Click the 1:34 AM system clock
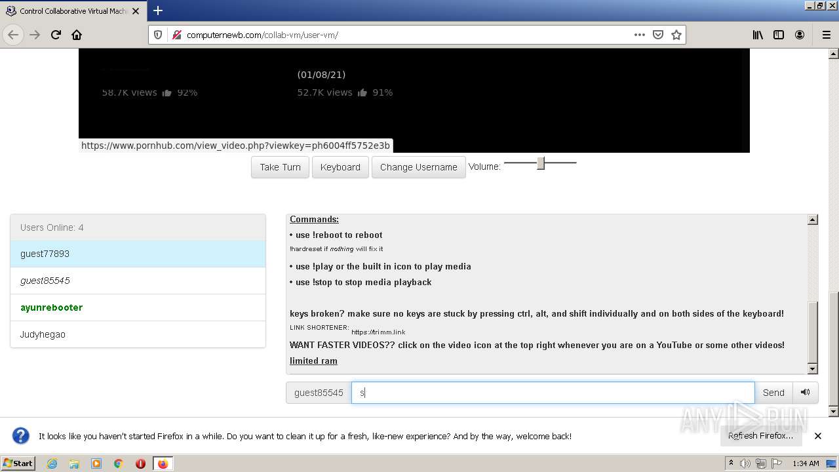This screenshot has width=839, height=472. click(806, 463)
